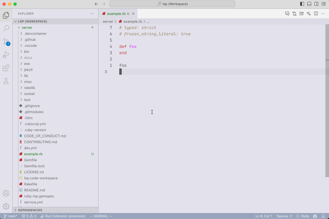The image size is (329, 219).
Task: Open editor More Actions ellipsis
Action: click(x=323, y=13)
